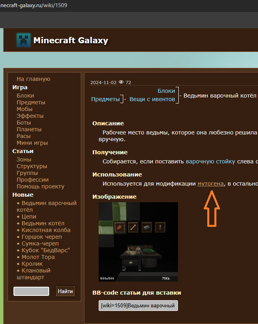
Task: Open new article Кролик
Action: [x=32, y=264]
